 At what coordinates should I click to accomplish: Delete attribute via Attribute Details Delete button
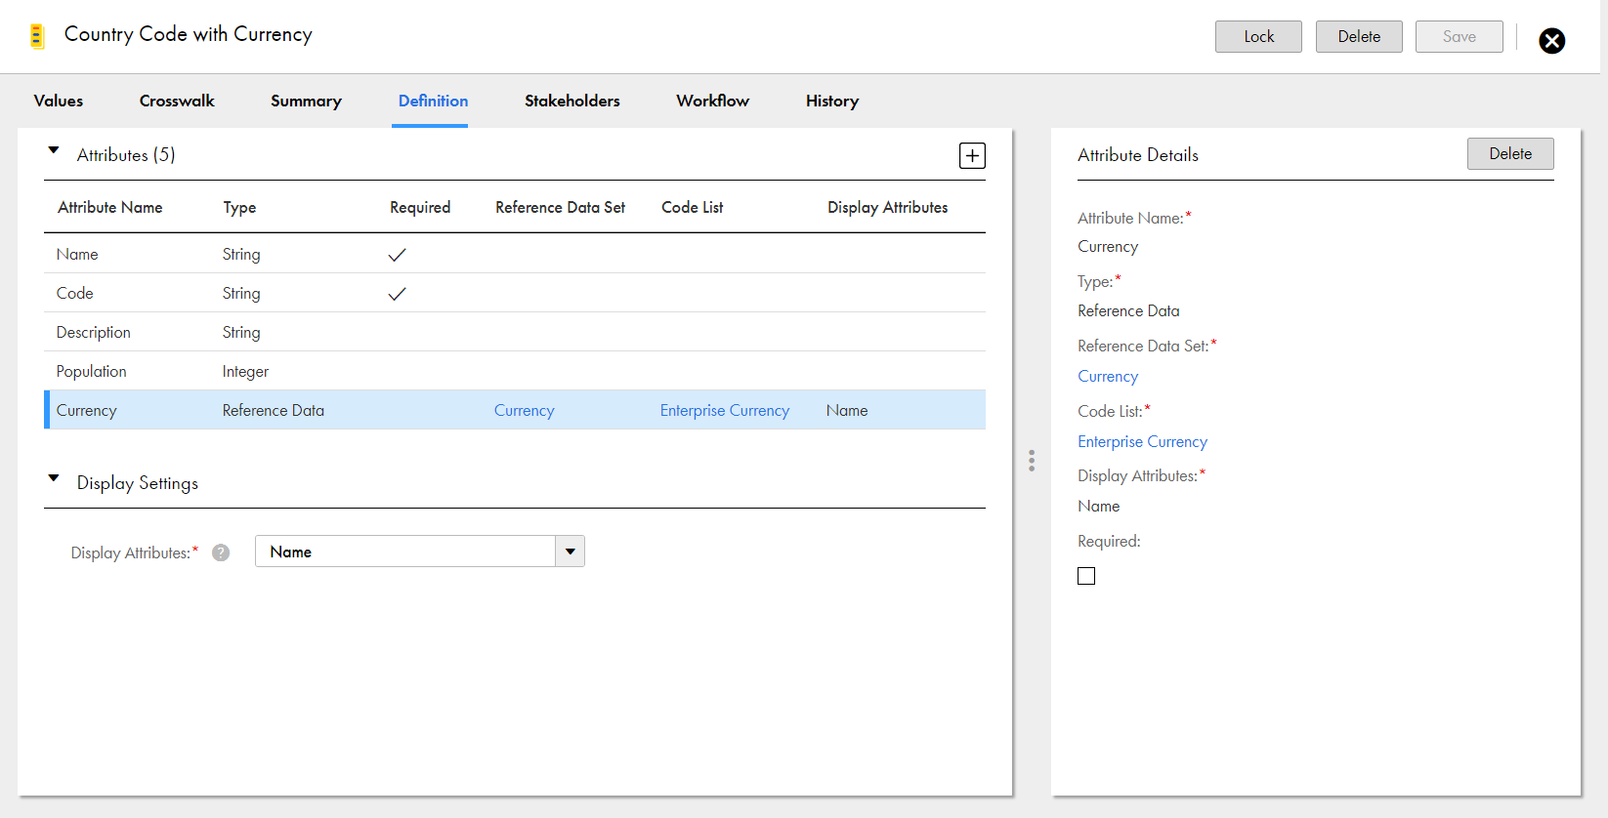pos(1510,153)
